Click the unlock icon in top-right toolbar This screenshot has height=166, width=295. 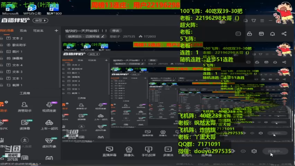[x=249, y=34]
